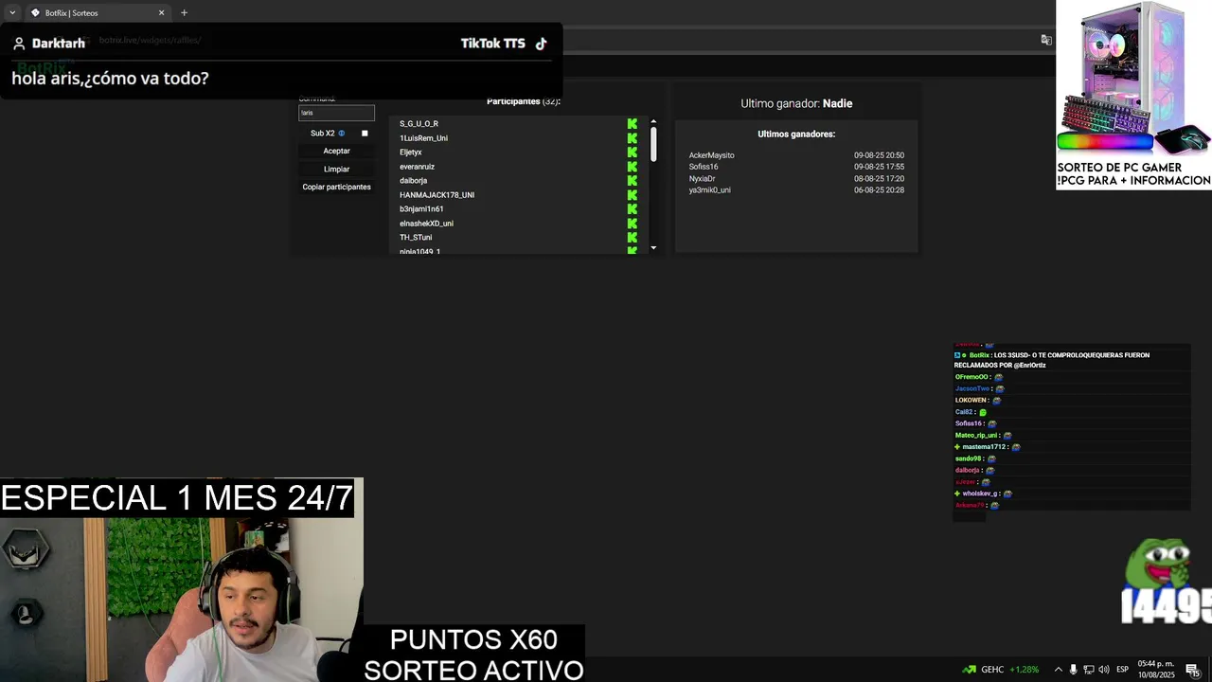Click chat user LOKOWEN
This screenshot has width=1212, height=682.
(x=971, y=401)
